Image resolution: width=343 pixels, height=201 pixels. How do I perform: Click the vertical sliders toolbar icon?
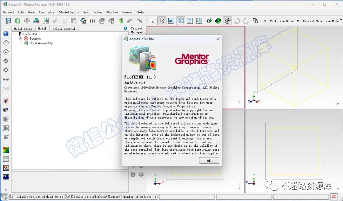pyautogui.click(x=92, y=21)
